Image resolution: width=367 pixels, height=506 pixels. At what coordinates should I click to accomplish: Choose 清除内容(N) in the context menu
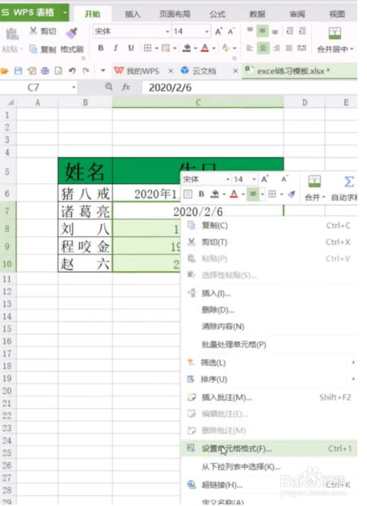pyautogui.click(x=269, y=326)
